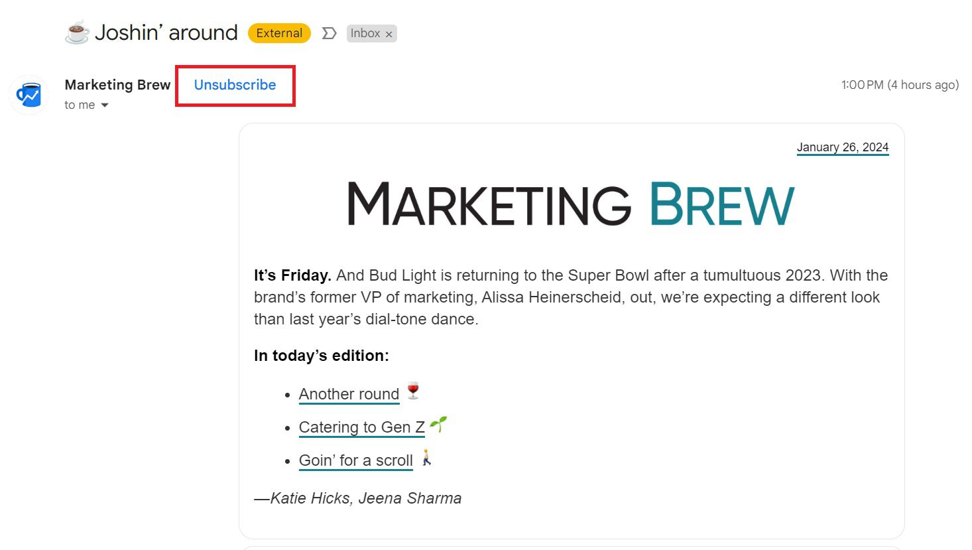Click the 1:00 PM timestamp
Viewport: 972px width, 550px height.
pyautogui.click(x=900, y=85)
